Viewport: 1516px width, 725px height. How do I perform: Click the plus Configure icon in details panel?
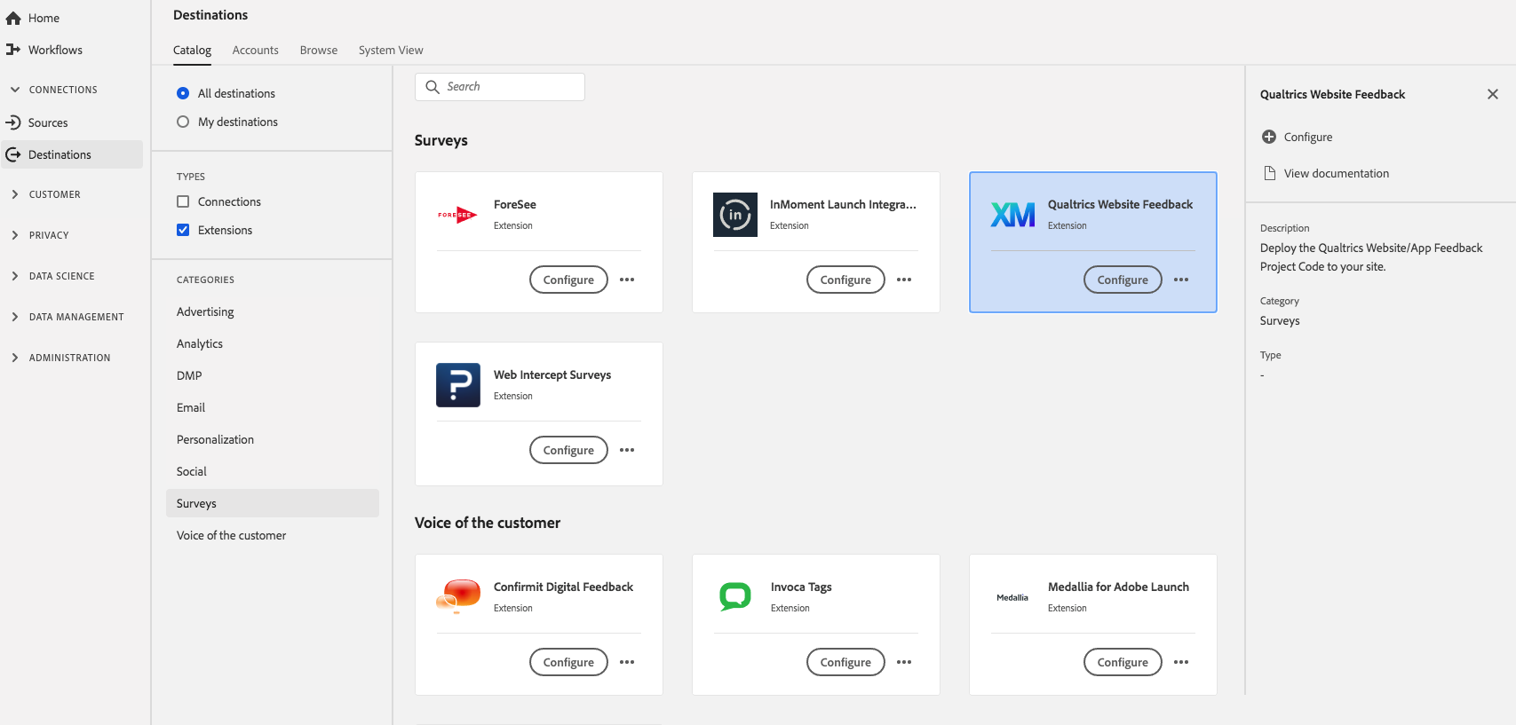point(1269,137)
